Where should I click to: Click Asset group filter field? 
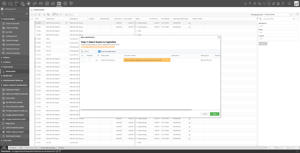point(278,26)
